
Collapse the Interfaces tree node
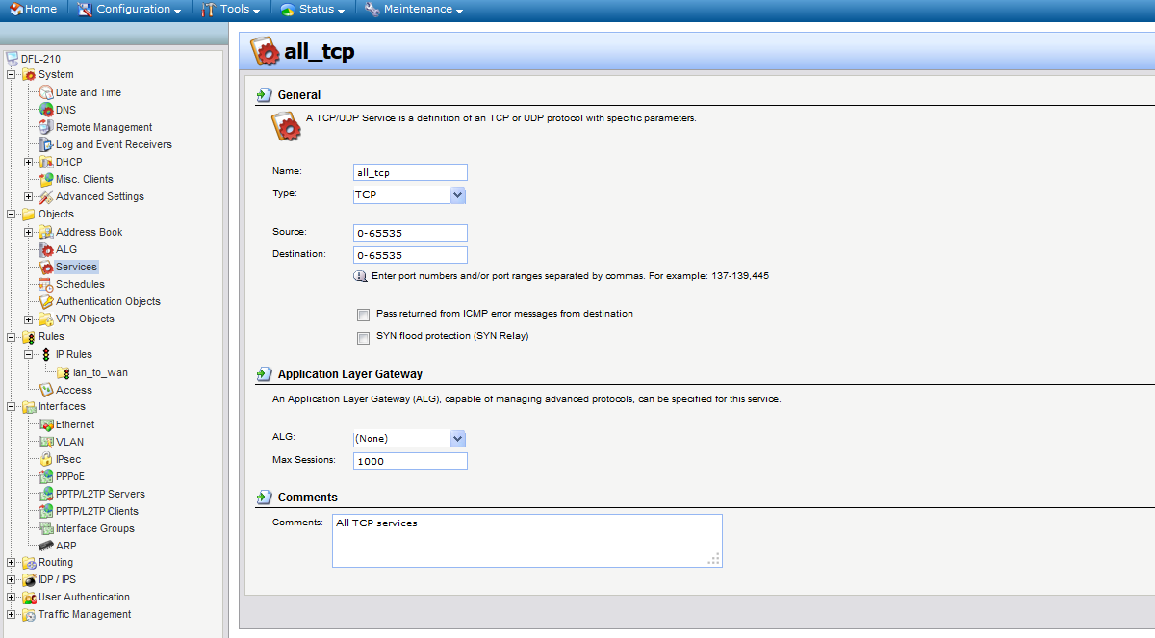pyautogui.click(x=12, y=406)
